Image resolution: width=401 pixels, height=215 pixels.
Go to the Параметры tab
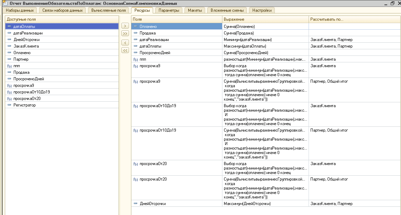pyautogui.click(x=169, y=10)
